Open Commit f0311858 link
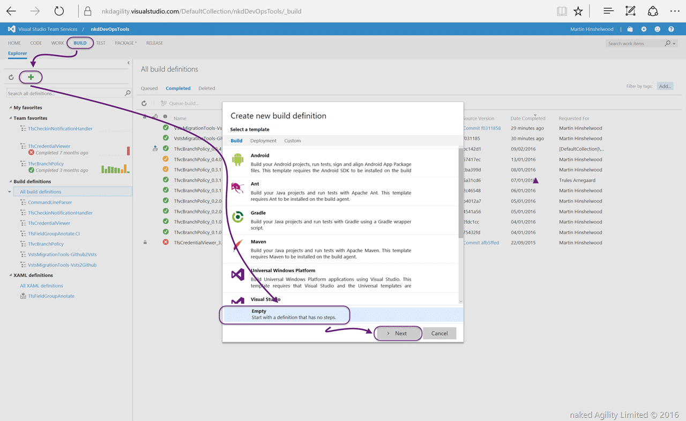The height and width of the screenshot is (421, 686). pyautogui.click(x=482, y=128)
